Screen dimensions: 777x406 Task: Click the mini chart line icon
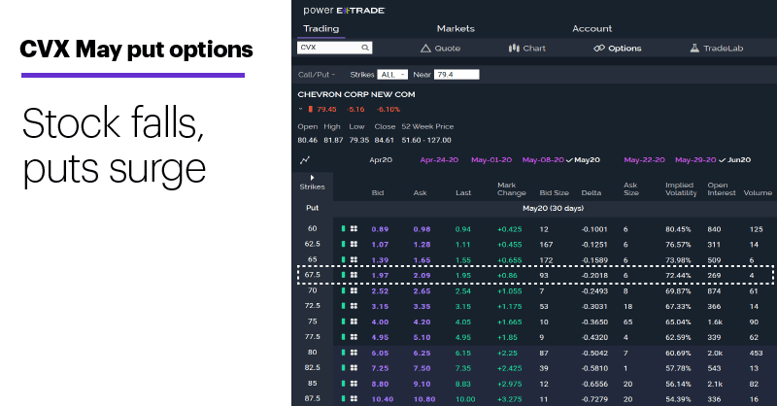pos(305,159)
